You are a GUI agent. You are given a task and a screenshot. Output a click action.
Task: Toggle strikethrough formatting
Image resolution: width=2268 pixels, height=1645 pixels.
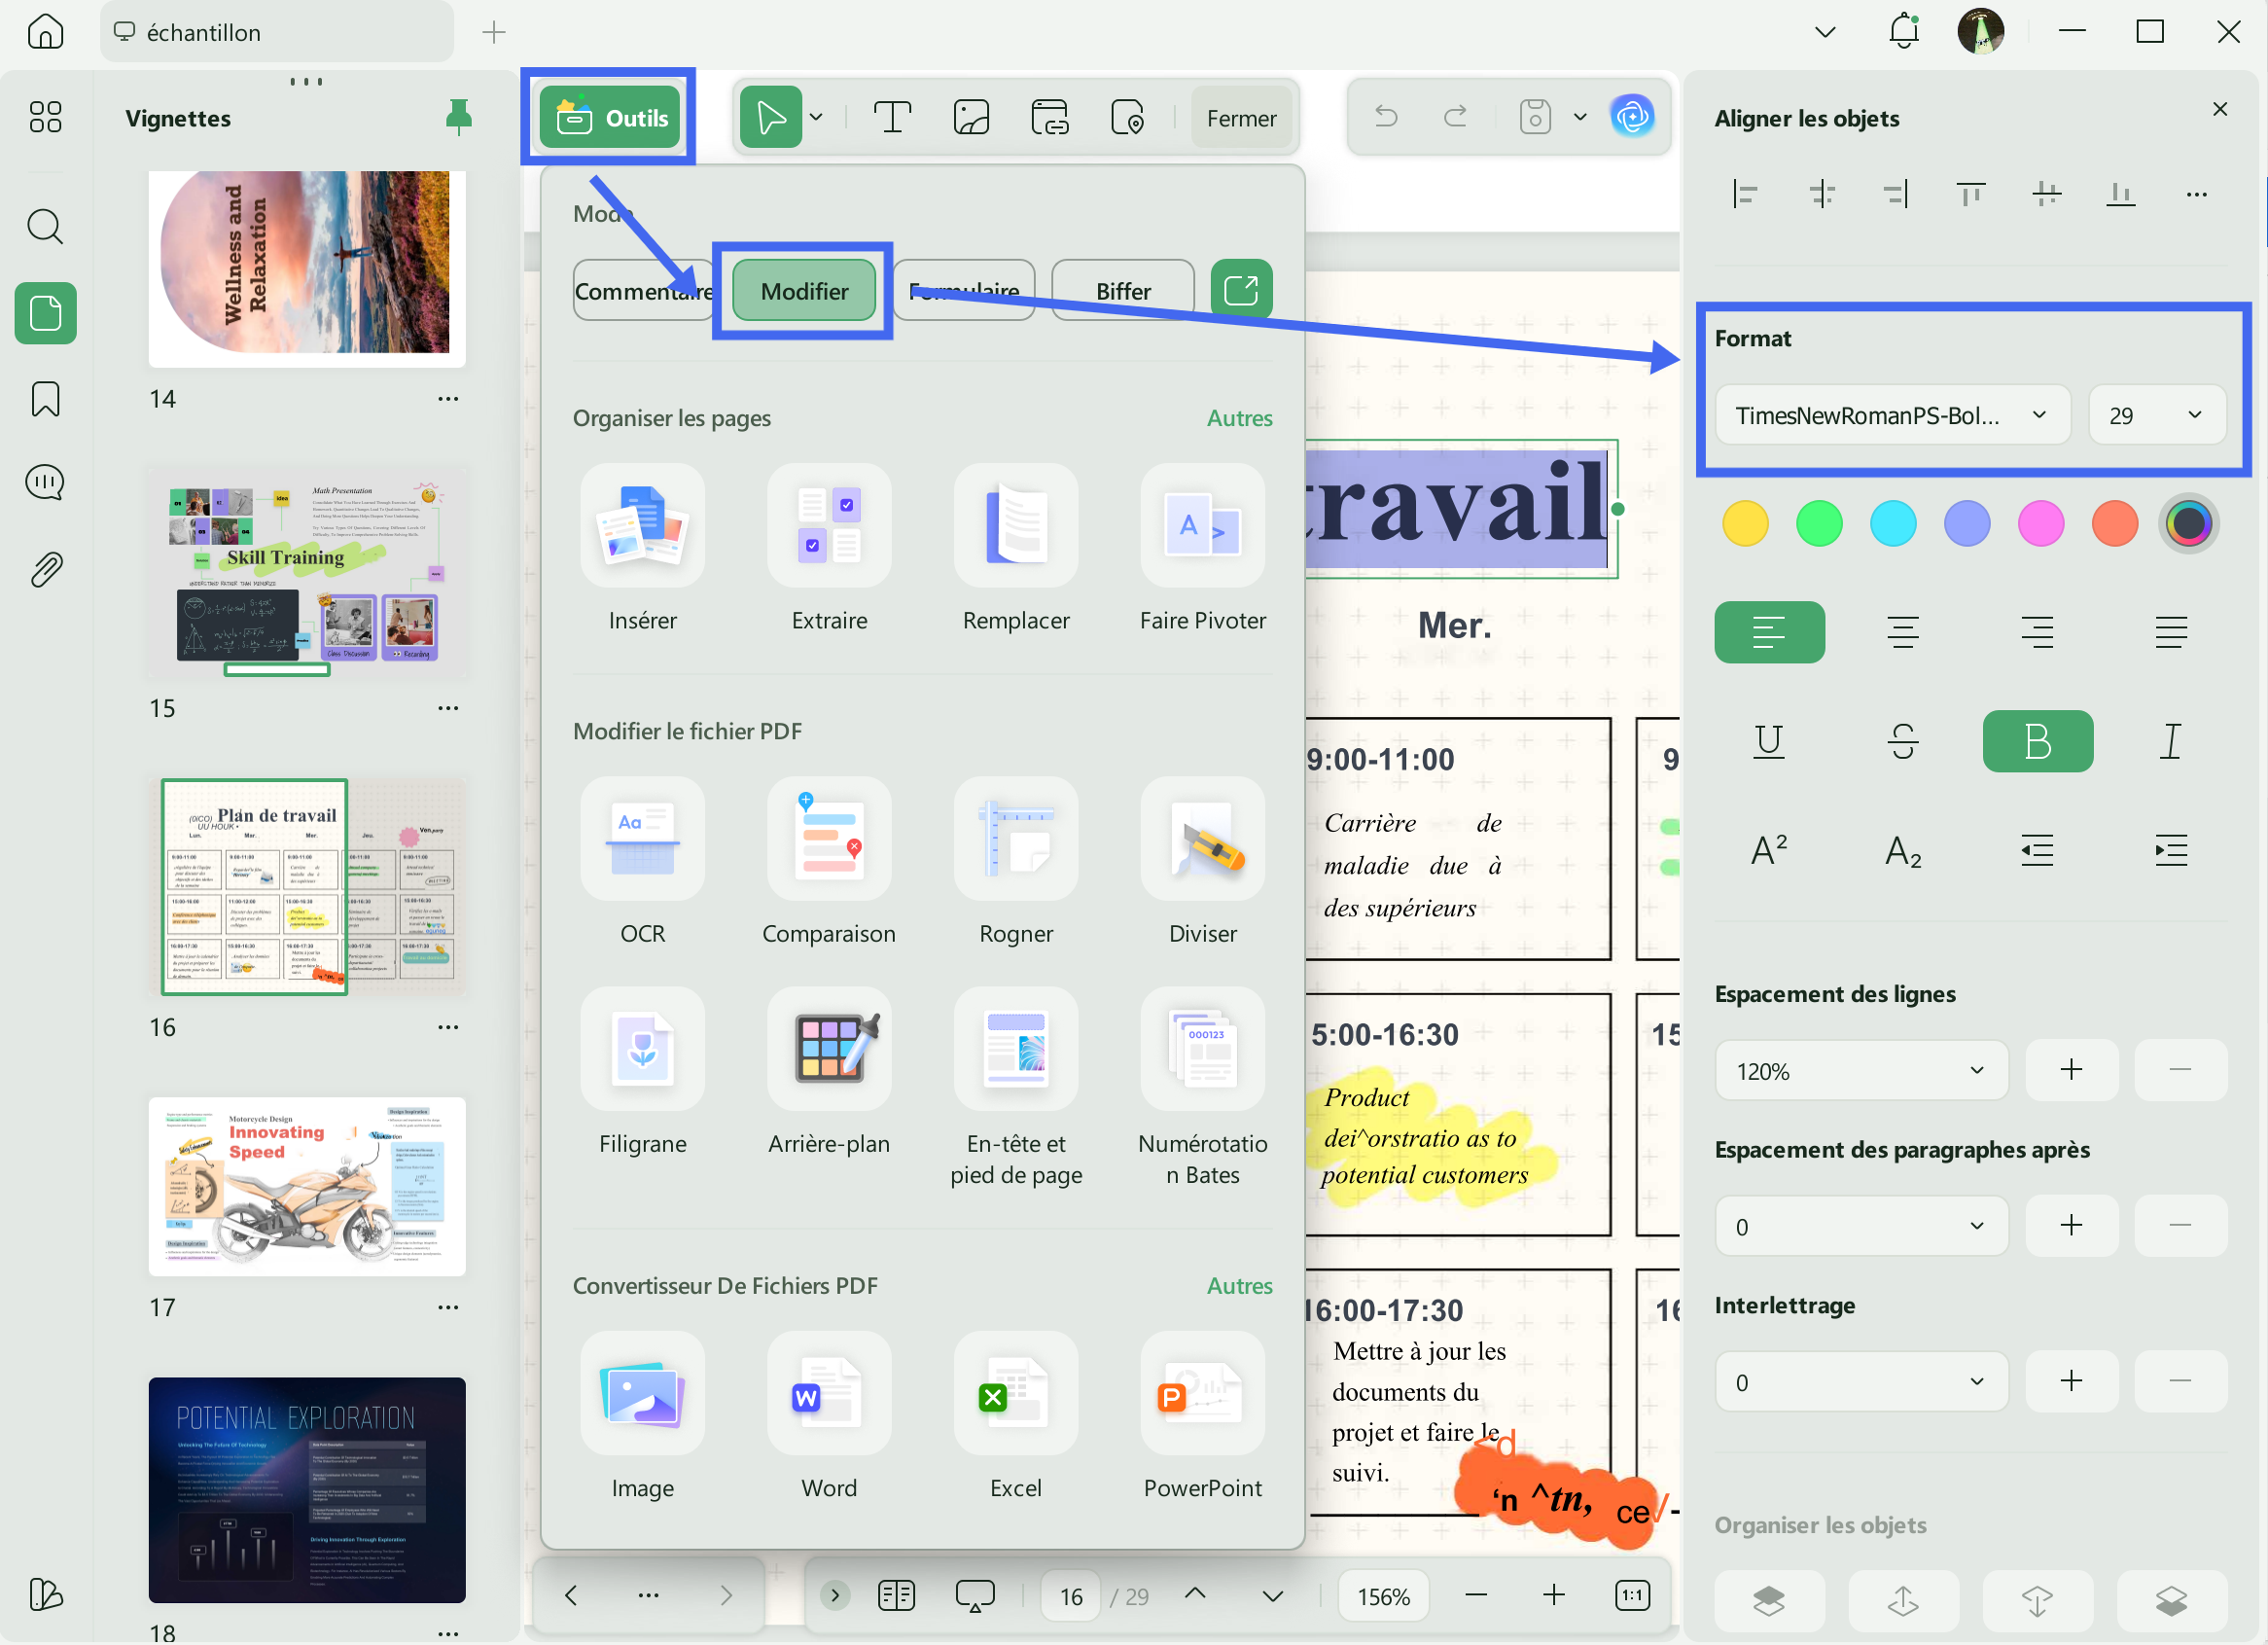pyautogui.click(x=1903, y=741)
